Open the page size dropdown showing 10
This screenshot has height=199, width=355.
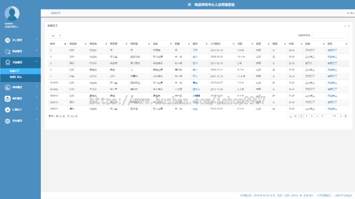55,36
